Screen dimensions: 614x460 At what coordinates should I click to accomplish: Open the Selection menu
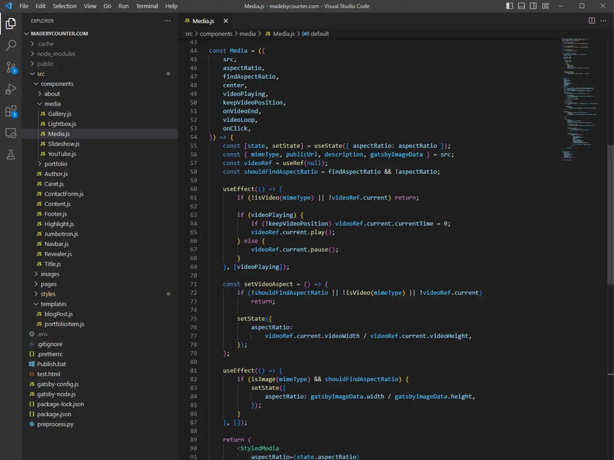tap(64, 6)
